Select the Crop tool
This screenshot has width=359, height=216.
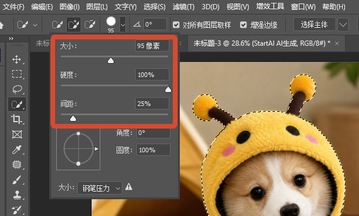(16, 119)
